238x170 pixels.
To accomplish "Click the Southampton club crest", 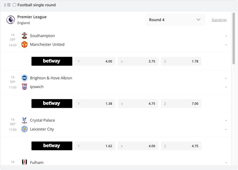I will pos(25,36).
